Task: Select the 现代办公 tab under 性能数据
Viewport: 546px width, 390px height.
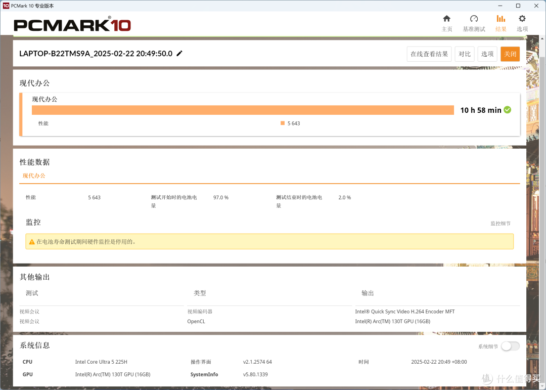Action: pos(34,176)
